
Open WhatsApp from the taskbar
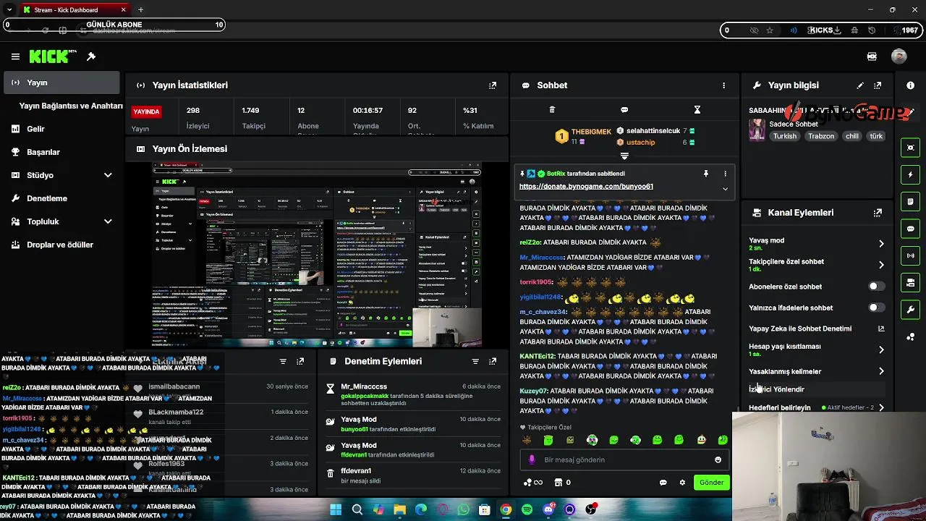coord(464,510)
